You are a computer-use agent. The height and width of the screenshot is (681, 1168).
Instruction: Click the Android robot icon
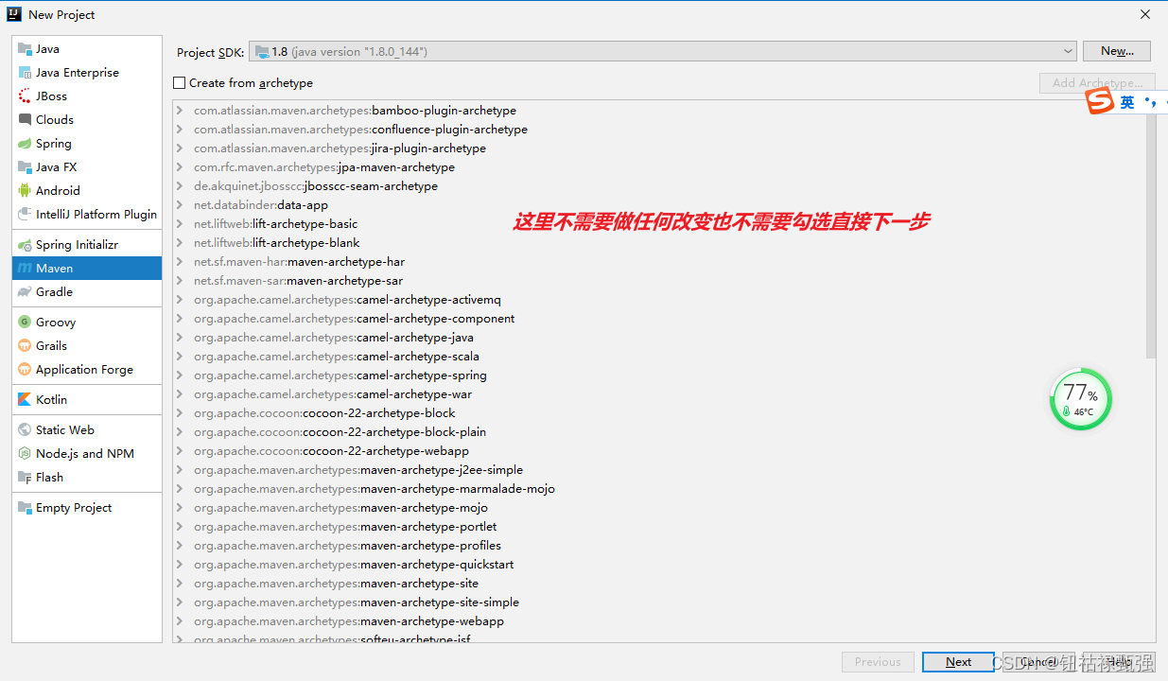point(26,191)
